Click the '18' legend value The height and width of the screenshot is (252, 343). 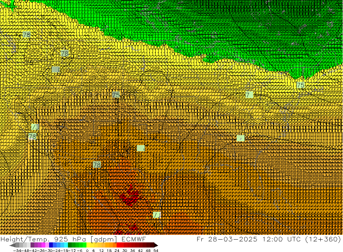coord(109,251)
